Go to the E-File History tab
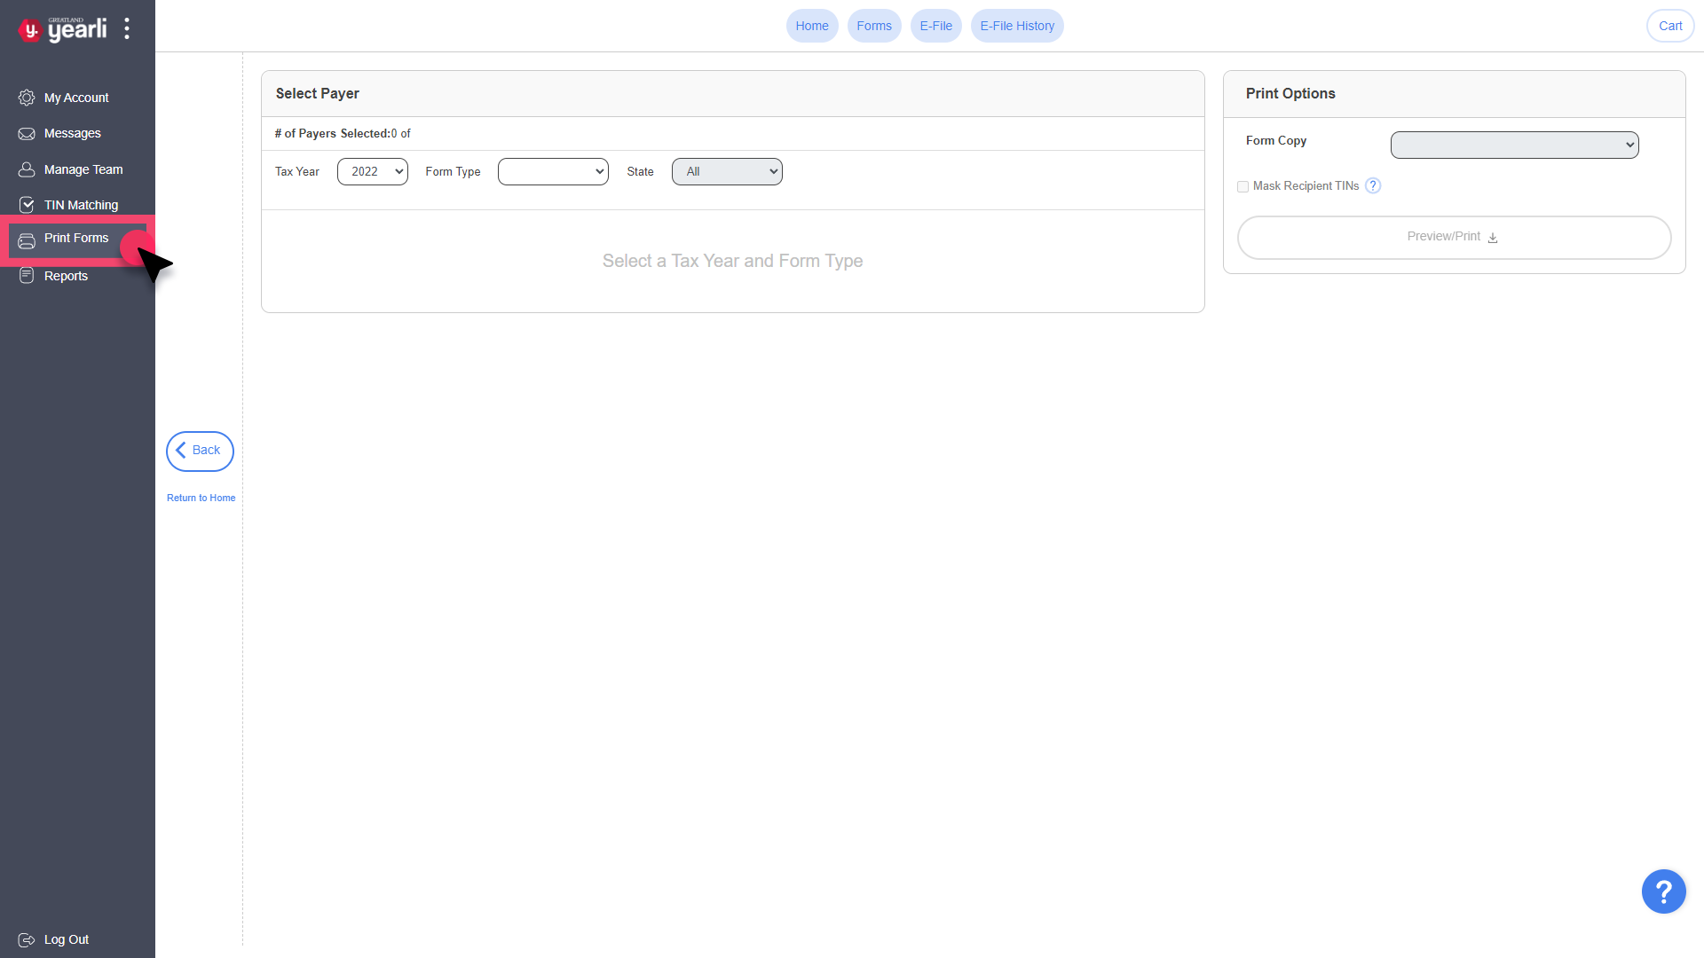The width and height of the screenshot is (1704, 958). click(1017, 26)
